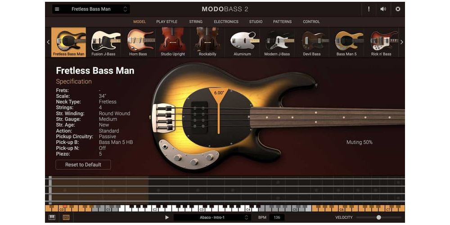
Task: Switch to the MODEL tab
Action: pos(139,22)
